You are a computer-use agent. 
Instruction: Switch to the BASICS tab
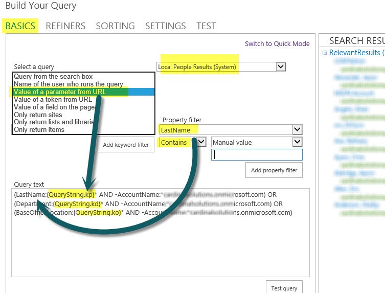(x=20, y=26)
